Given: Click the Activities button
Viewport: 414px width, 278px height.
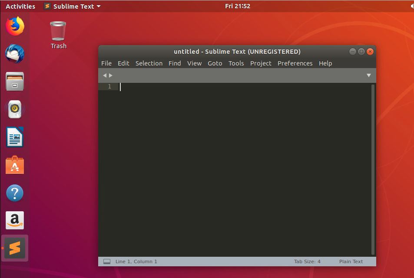Looking at the screenshot, I should 20,6.
